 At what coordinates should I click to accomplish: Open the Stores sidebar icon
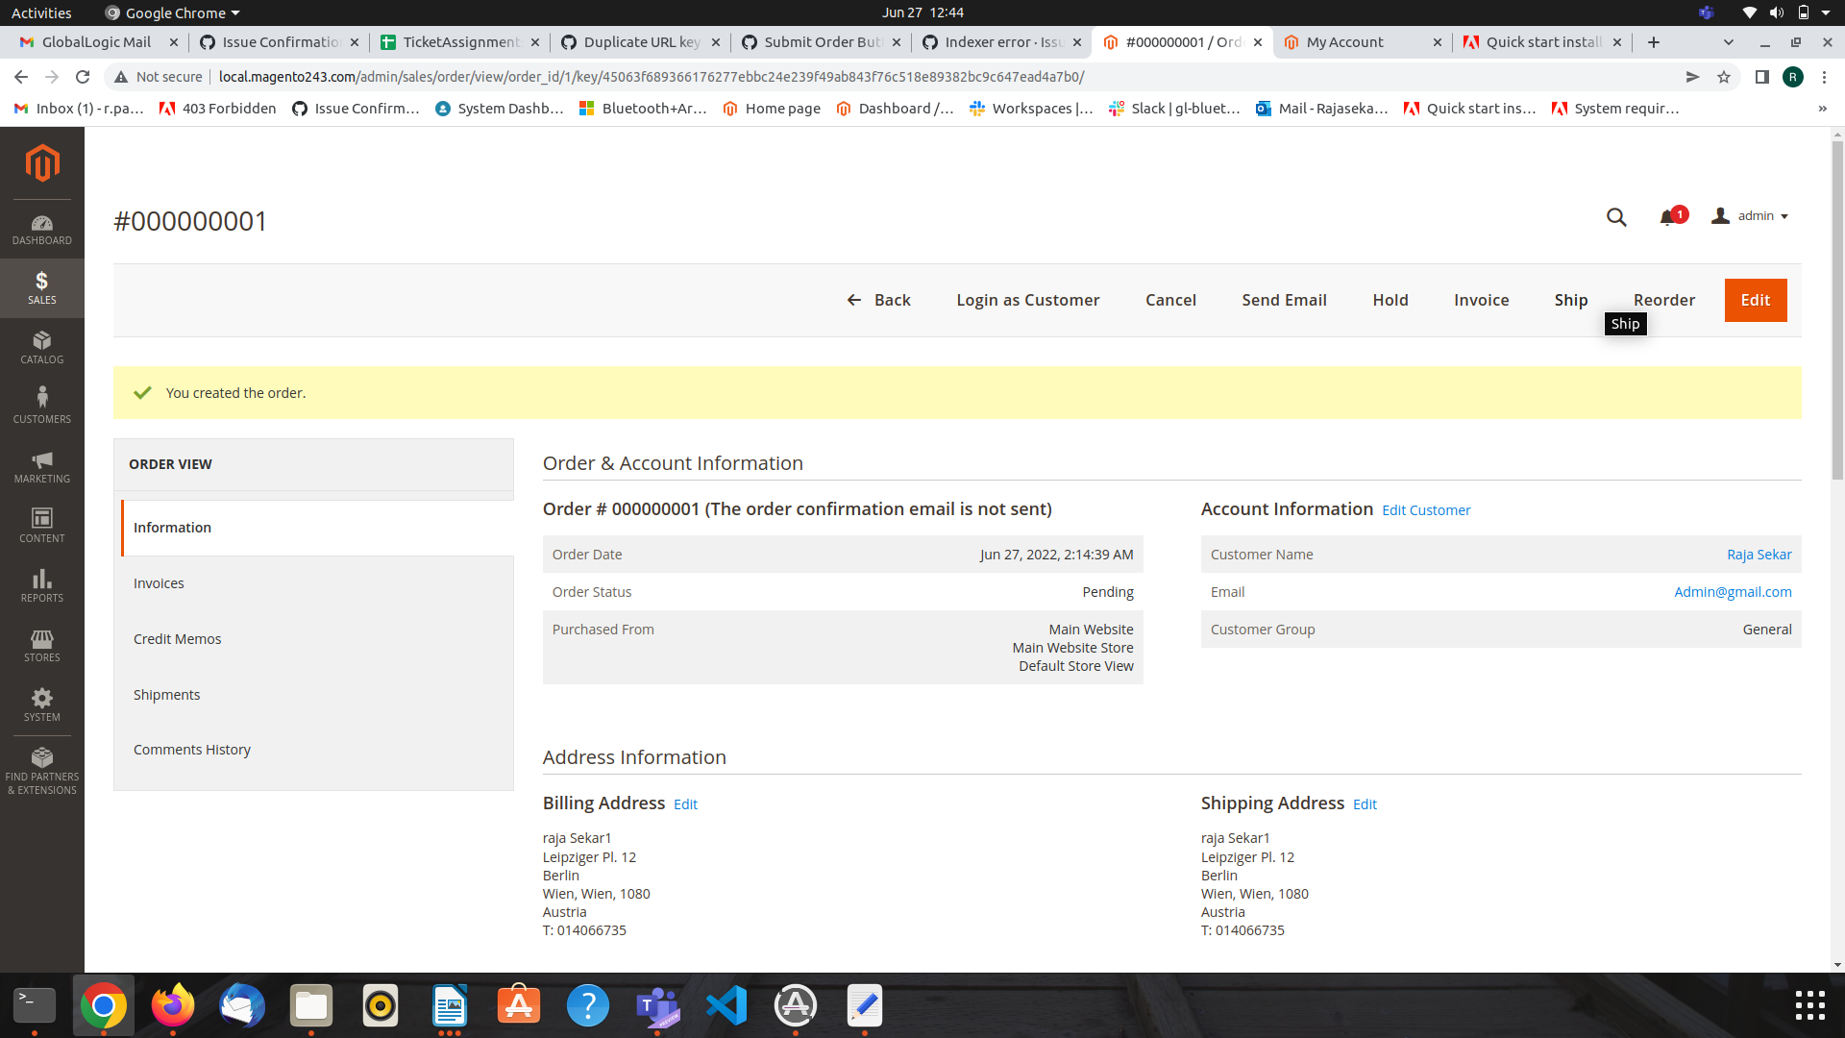41,645
